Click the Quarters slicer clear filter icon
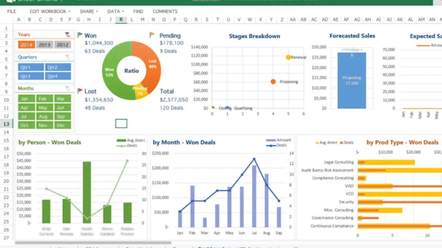The image size is (442, 248). pos(68,57)
